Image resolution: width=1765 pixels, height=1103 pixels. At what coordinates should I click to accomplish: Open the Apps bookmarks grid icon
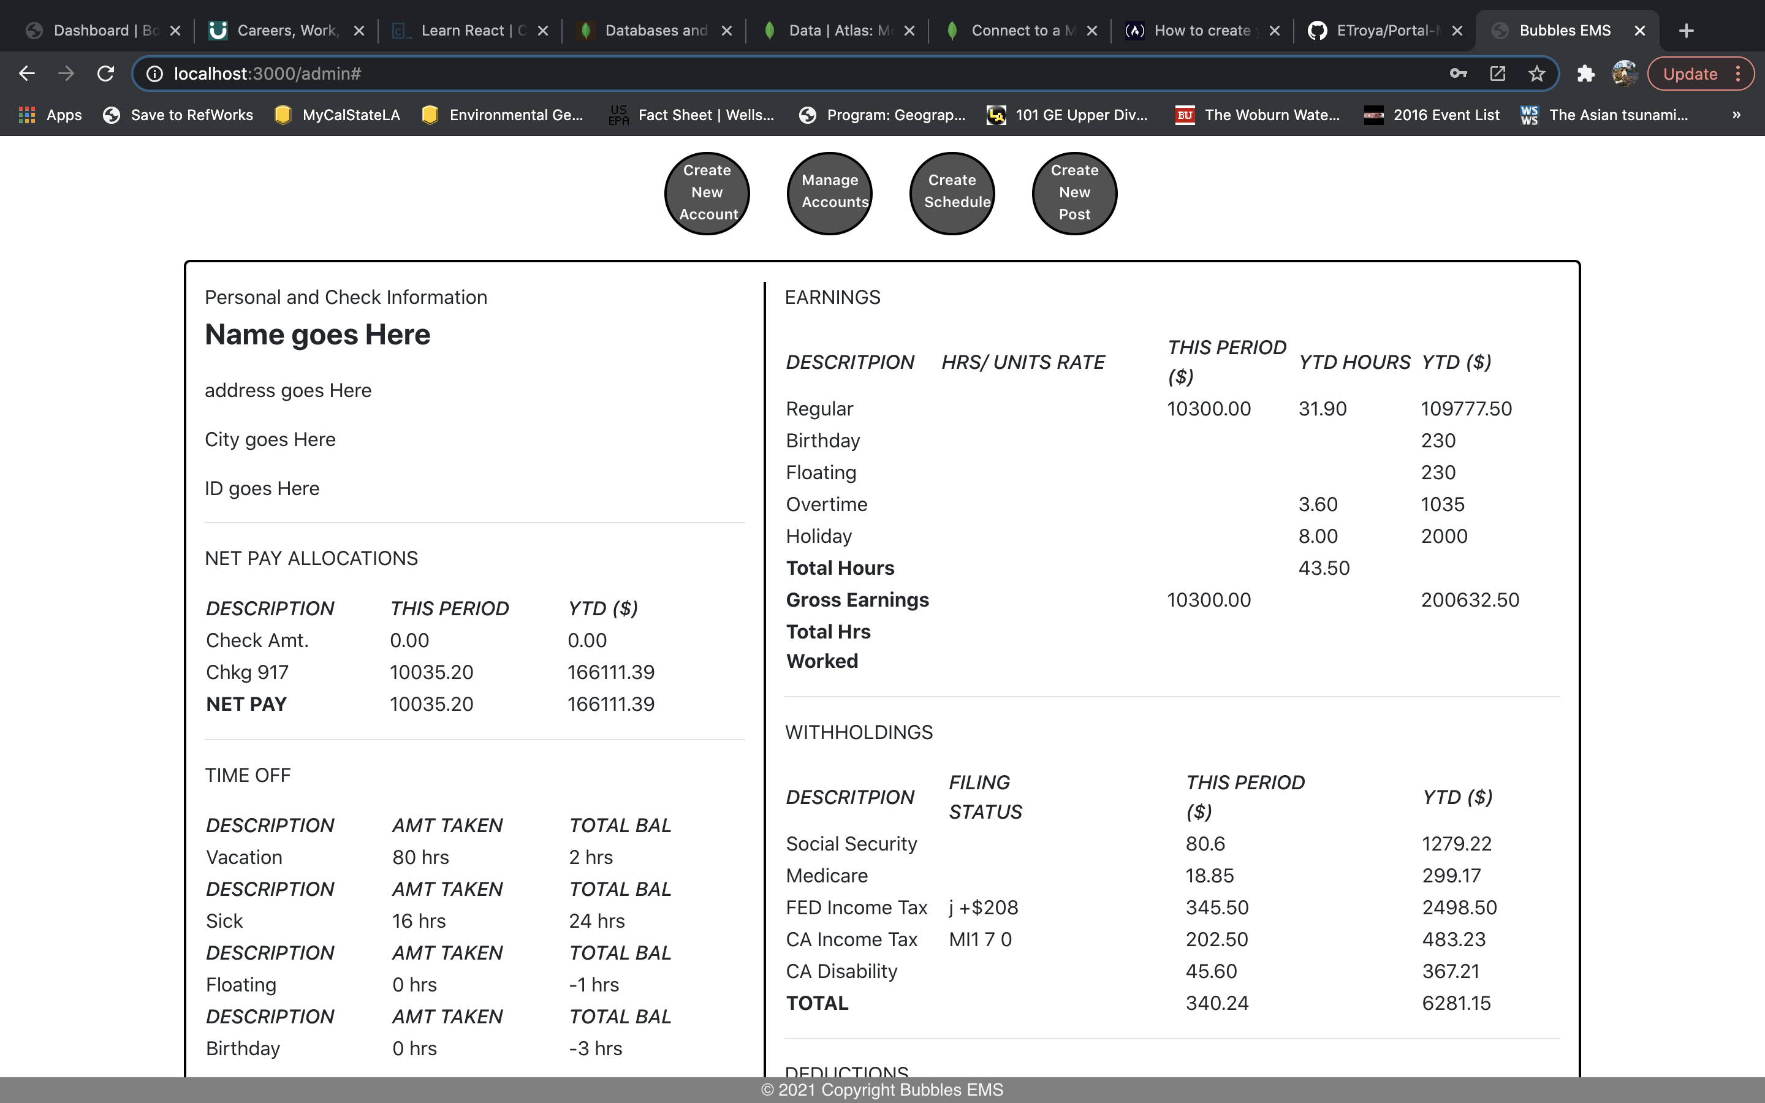(x=27, y=115)
